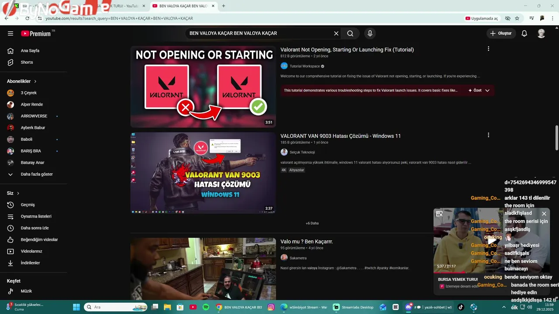Open more options for VAN 9003 video
559x314 pixels.
(x=488, y=135)
